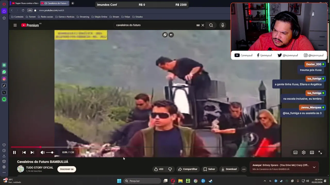Image resolution: width=330 pixels, height=185 pixels.
Task: Open WhatsApp in Opera sidebar
Action: pos(4,72)
